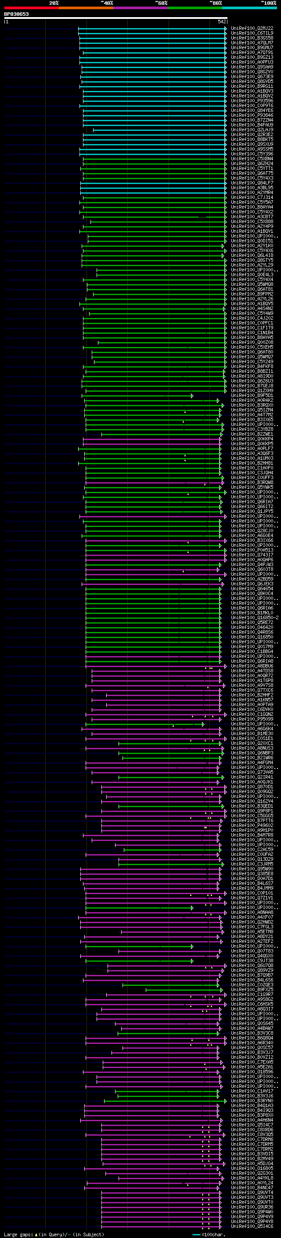This screenshot has width=281, height=1238.
Task: Select the label UniRef100_A6R340
Action: pyautogui.click(x=252, y=1043)
